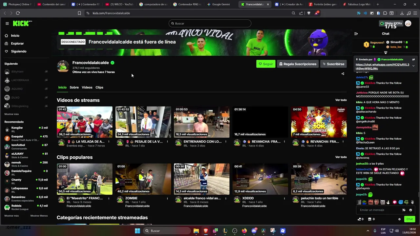Open Bananirou recommended channel
This screenshot has height=236, width=420.
point(26,199)
